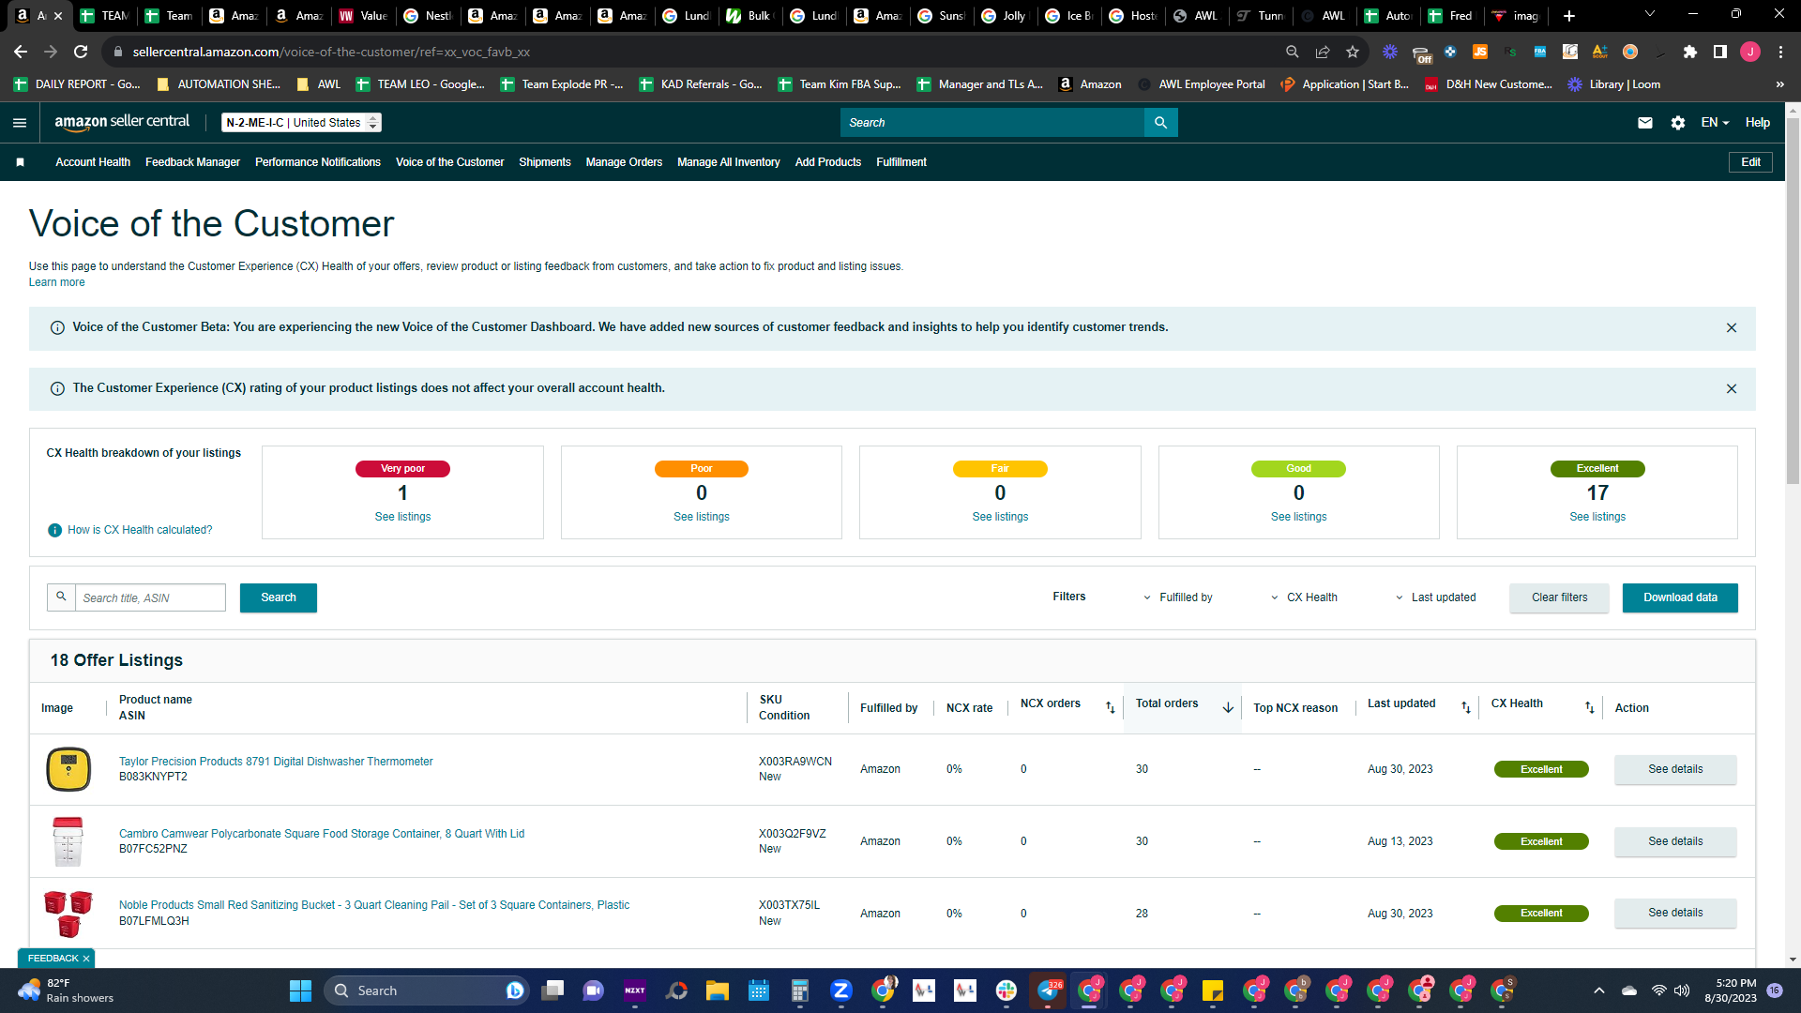
Task: Click the Search button beside title ASIN field
Action: (x=279, y=597)
